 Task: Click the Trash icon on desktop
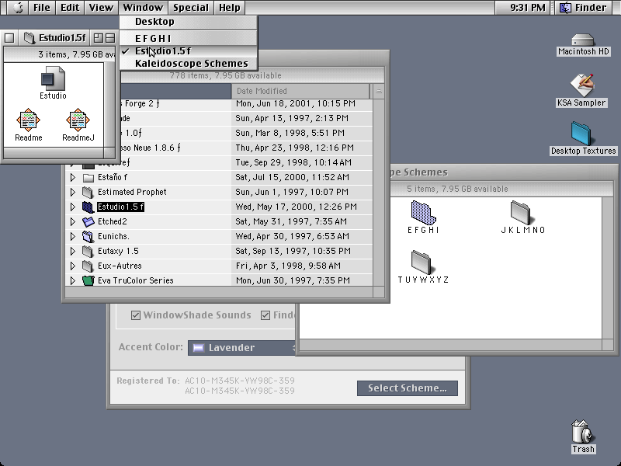582,432
